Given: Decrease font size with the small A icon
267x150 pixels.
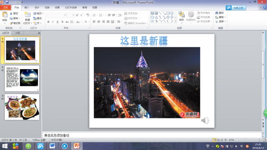Looking at the screenshot, I should click(81, 15).
